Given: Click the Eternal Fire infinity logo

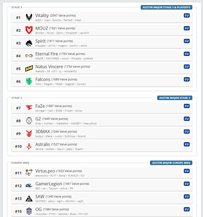Looking at the screenshot, I should (x=29, y=56).
